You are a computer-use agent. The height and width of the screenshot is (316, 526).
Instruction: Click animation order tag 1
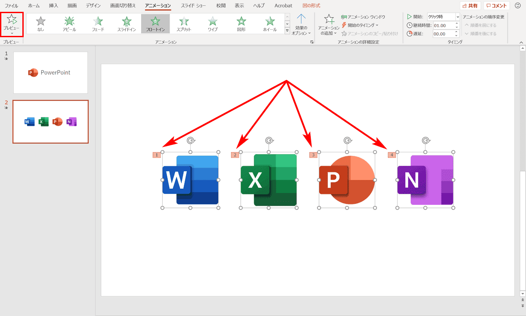pyautogui.click(x=156, y=154)
